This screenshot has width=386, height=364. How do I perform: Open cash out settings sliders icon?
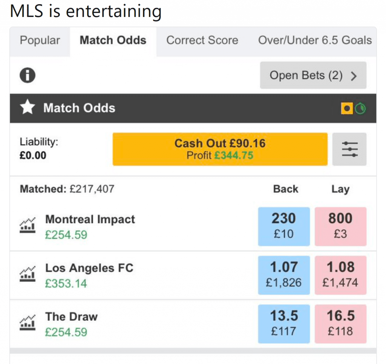[x=349, y=149]
